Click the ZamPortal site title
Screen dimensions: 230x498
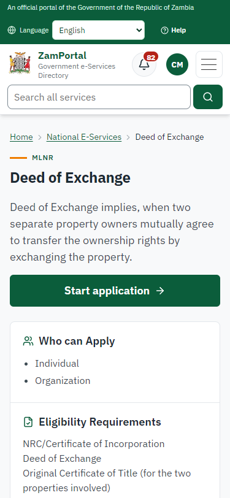coord(63,56)
